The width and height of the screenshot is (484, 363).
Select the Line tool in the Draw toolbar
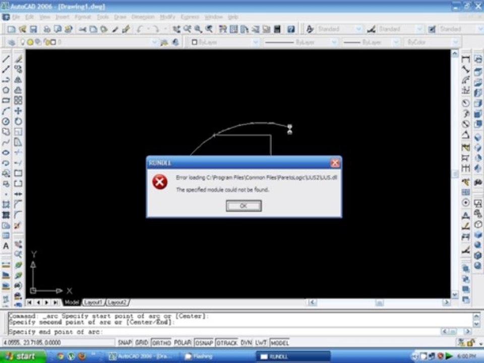click(x=6, y=58)
